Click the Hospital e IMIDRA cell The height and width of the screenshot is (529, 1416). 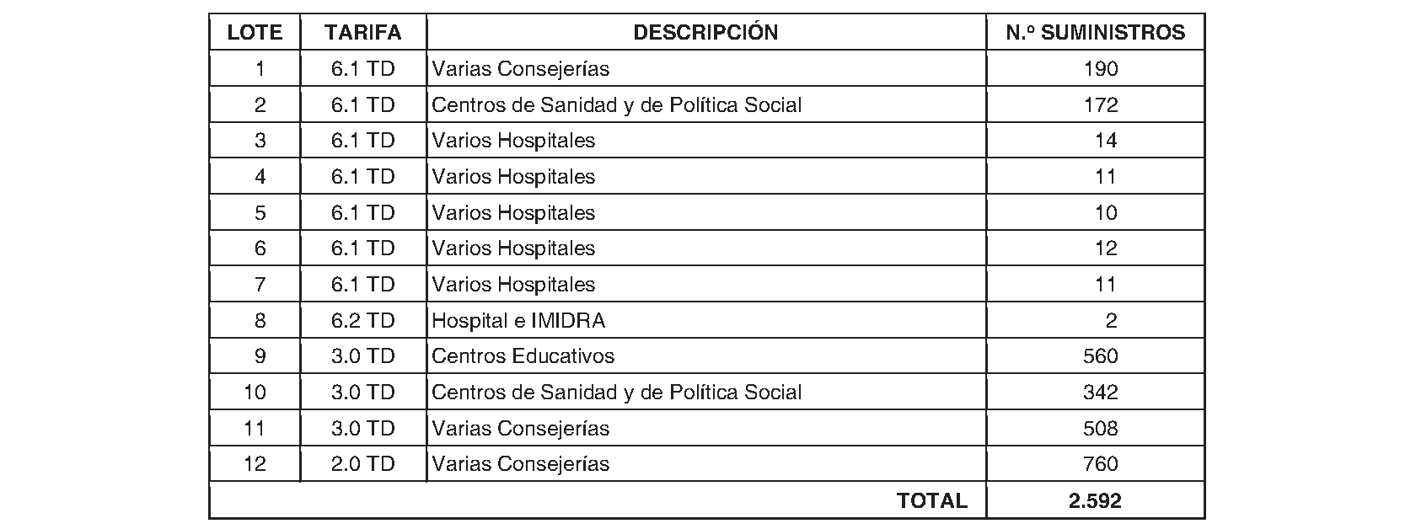tap(518, 321)
